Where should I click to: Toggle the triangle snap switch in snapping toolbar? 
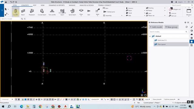point(120,99)
